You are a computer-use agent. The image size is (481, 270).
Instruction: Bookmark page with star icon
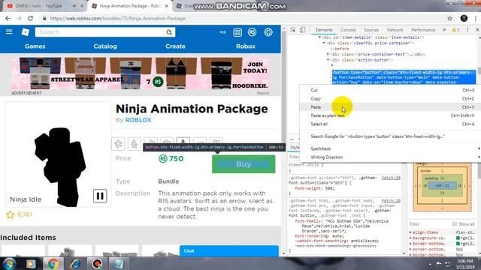(x=449, y=18)
